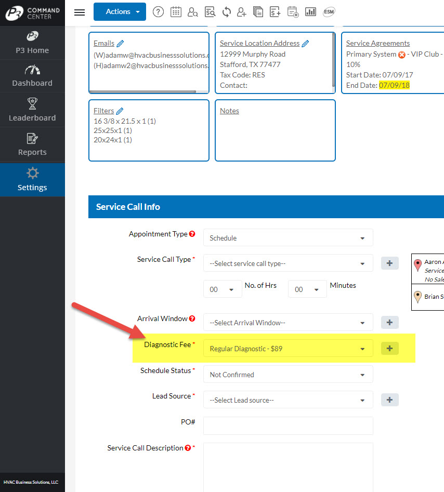
Task: Toggle the hamburger sidebar menu
Action: coord(80,12)
